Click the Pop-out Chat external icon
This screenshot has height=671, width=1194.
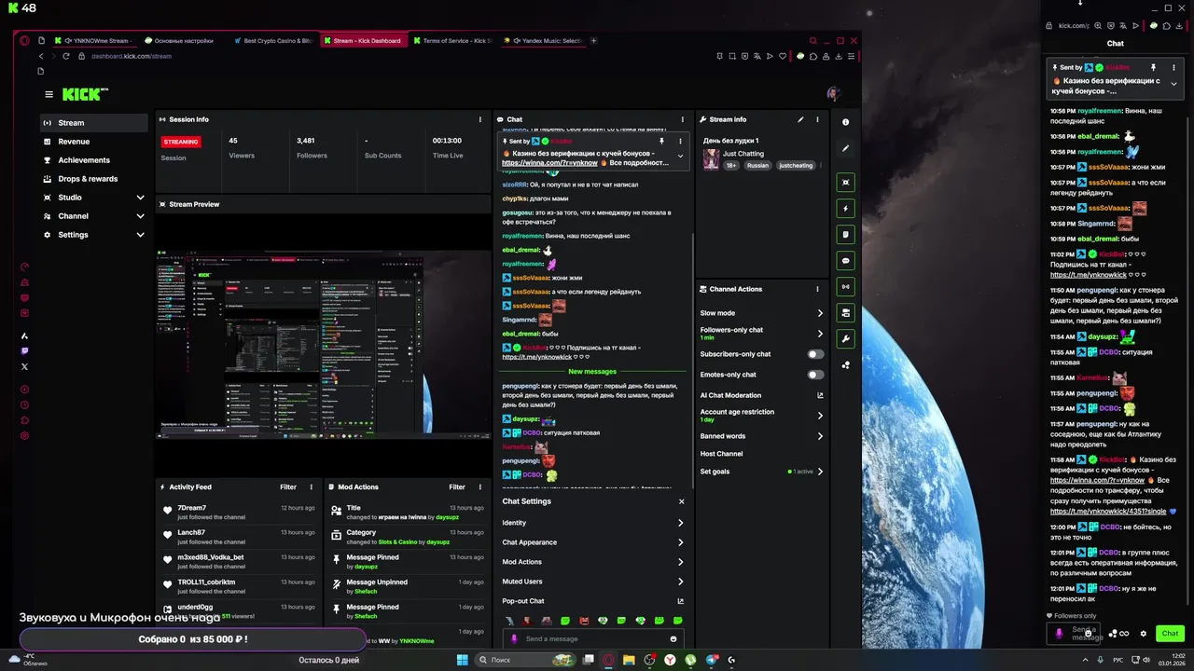click(x=680, y=601)
